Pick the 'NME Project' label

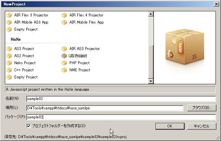click(x=80, y=70)
